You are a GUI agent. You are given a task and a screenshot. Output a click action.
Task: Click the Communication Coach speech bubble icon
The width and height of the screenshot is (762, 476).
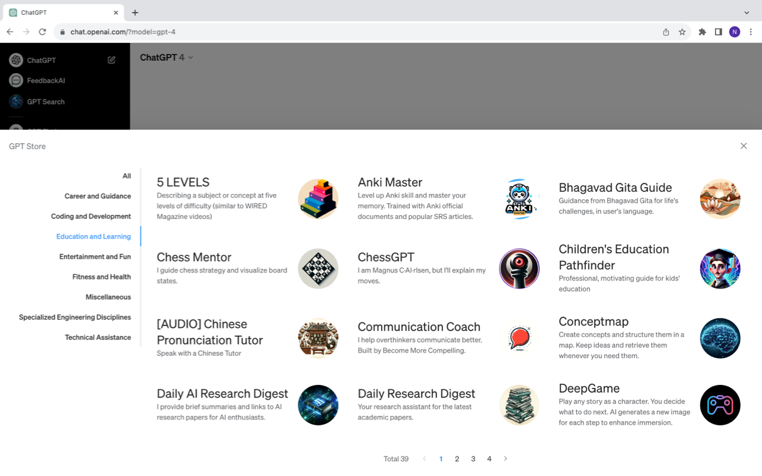click(x=519, y=339)
